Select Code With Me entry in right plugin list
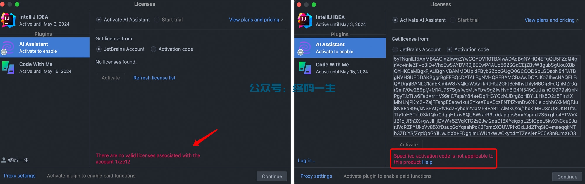Image resolution: width=585 pixels, height=184 pixels. 340,68
